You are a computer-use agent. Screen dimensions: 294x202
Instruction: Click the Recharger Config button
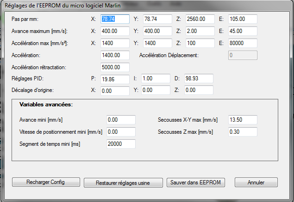46,182
